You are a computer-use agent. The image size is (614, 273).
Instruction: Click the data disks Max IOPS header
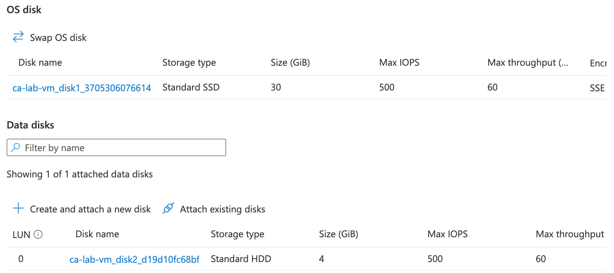pyautogui.click(x=448, y=234)
